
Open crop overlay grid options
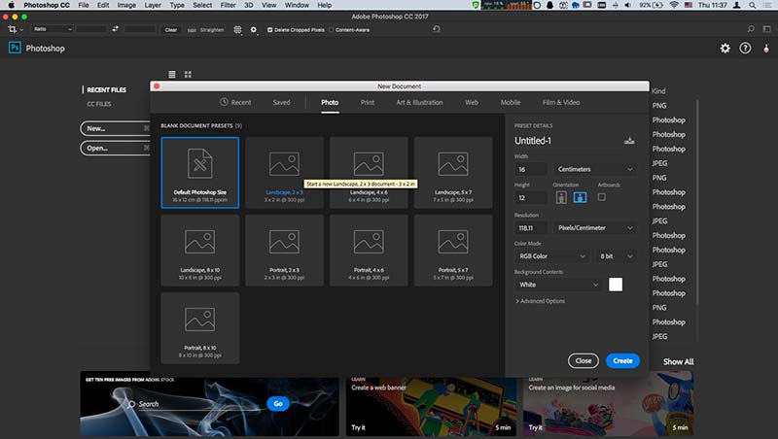(237, 30)
